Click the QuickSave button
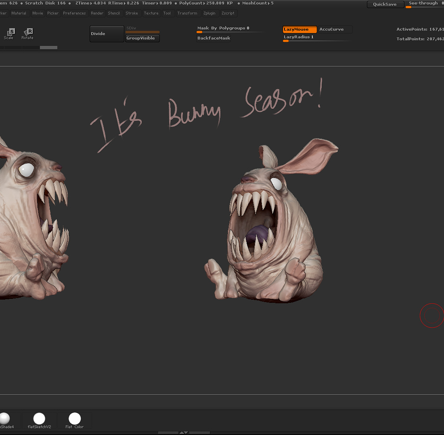444x435 pixels. (385, 4)
